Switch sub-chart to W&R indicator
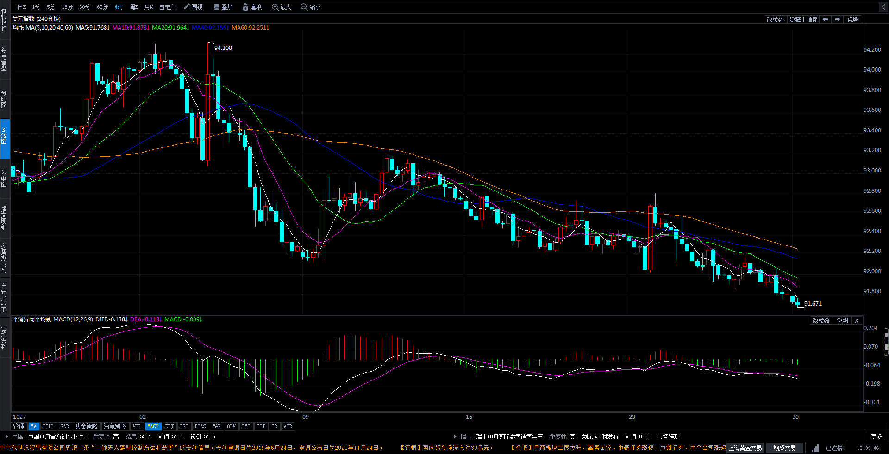Image resolution: width=889 pixels, height=454 pixels. [x=216, y=426]
